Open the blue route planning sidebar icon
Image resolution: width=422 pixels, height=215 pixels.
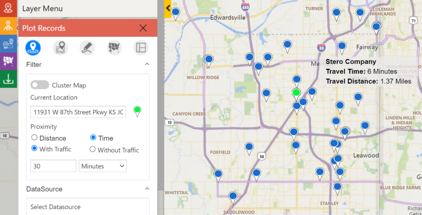coord(8,43)
